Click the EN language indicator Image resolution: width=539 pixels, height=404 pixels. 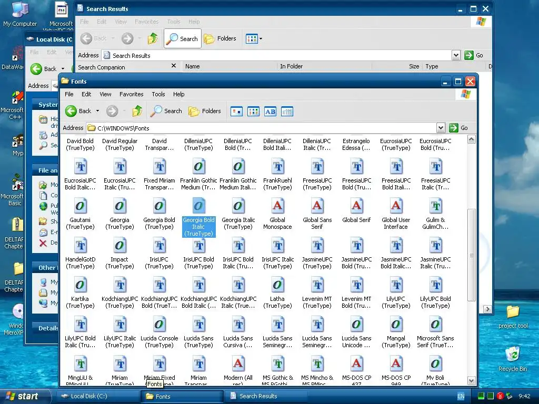pos(461,397)
